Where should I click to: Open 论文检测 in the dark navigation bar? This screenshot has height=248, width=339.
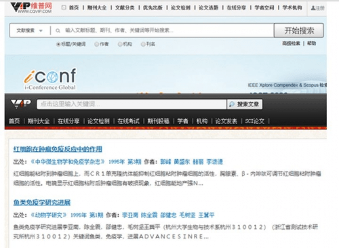point(98,121)
